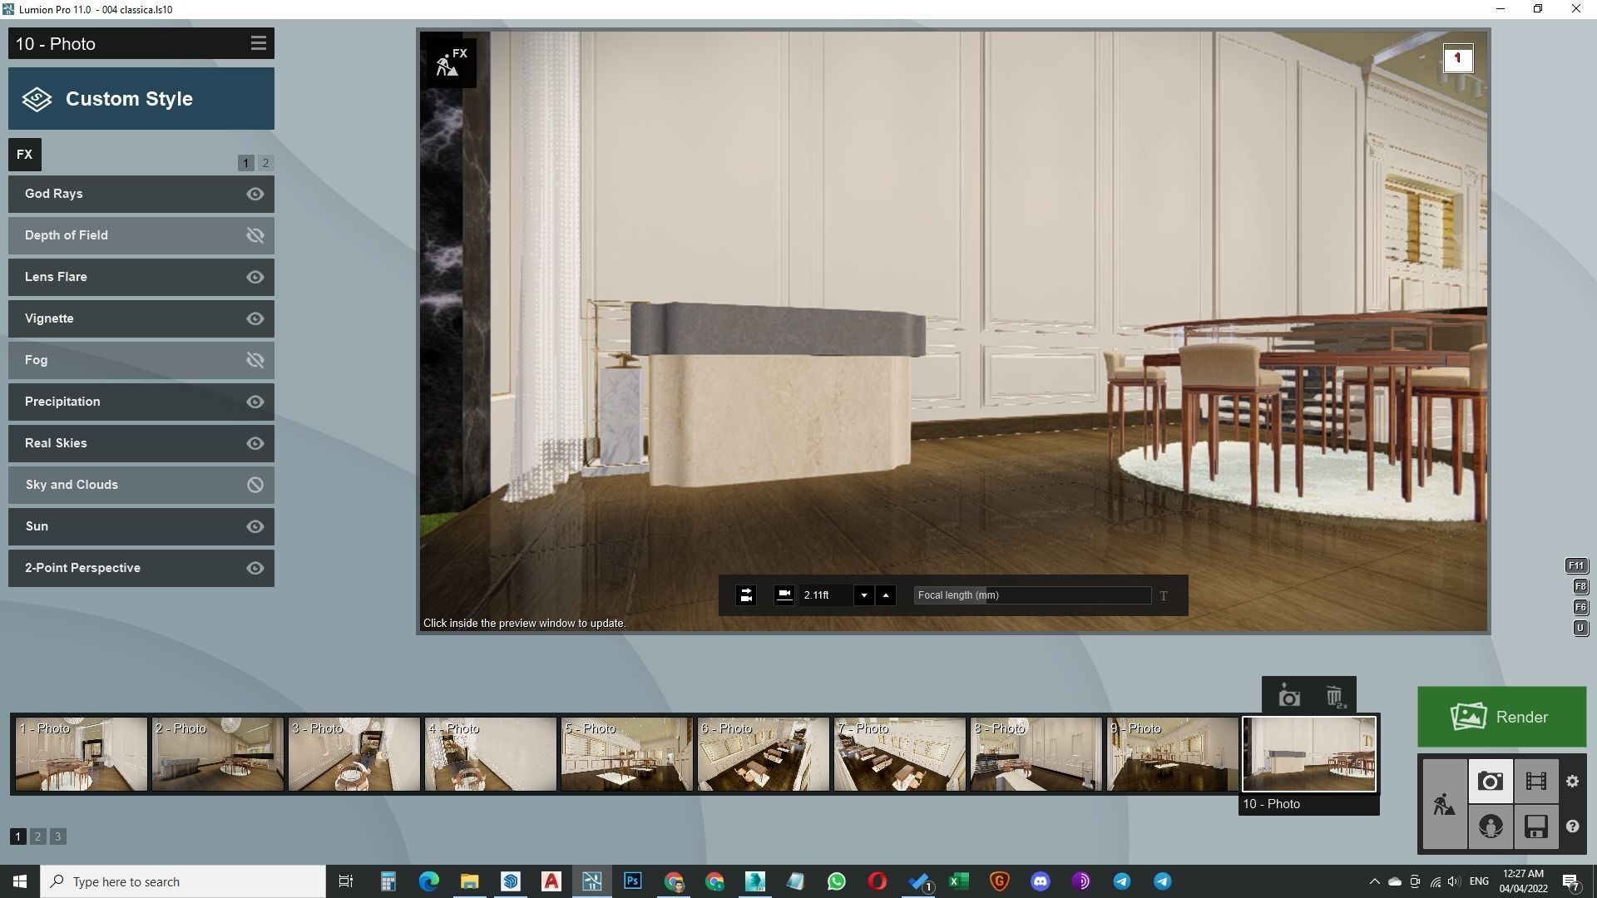Increase camera height with up arrow
Screen dimensions: 1597x898
click(x=886, y=595)
